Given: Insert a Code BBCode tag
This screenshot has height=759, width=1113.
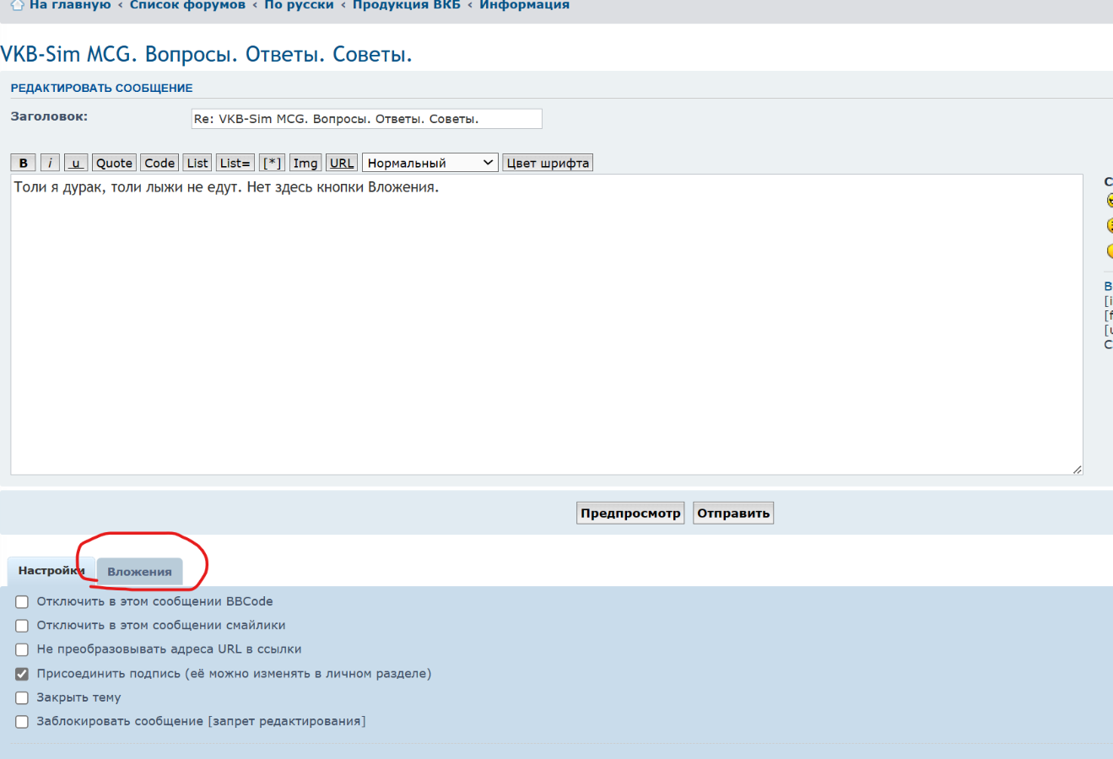Looking at the screenshot, I should click(159, 163).
